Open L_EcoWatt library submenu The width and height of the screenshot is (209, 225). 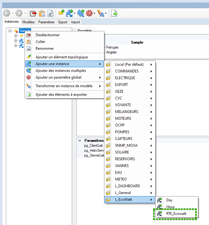coord(130,200)
